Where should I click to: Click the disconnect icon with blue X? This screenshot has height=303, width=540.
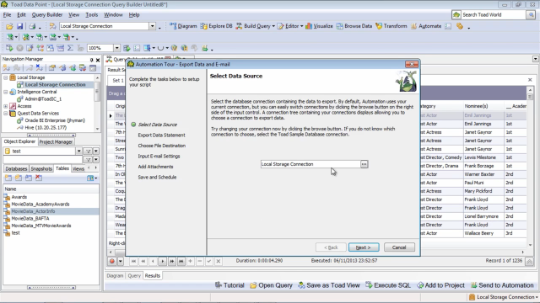40,68
